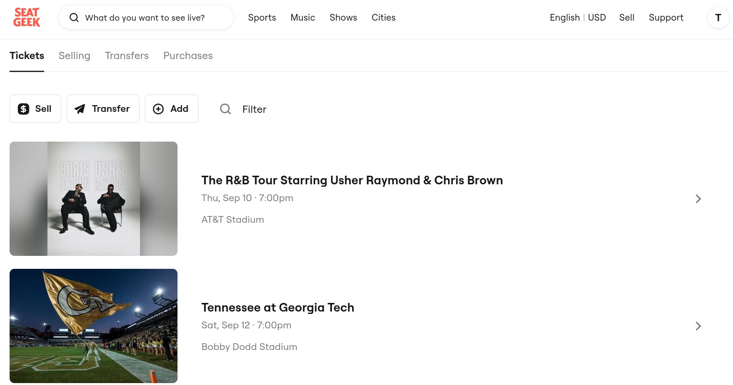Open the Cities menu
733x385 pixels.
coord(384,18)
